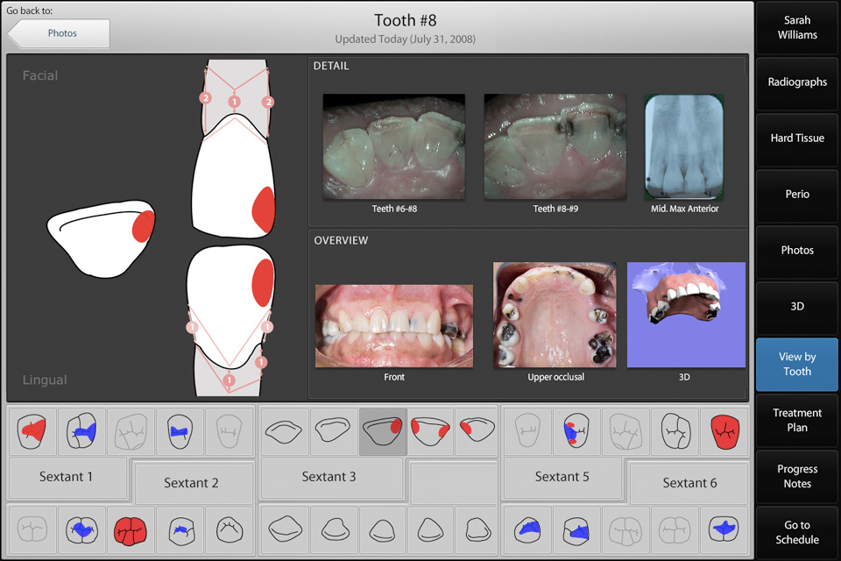
Task: Switch to the Sextant 3 tab
Action: tap(329, 477)
